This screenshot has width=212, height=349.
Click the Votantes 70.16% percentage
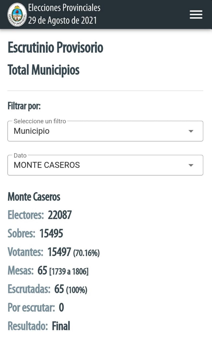(x=86, y=253)
